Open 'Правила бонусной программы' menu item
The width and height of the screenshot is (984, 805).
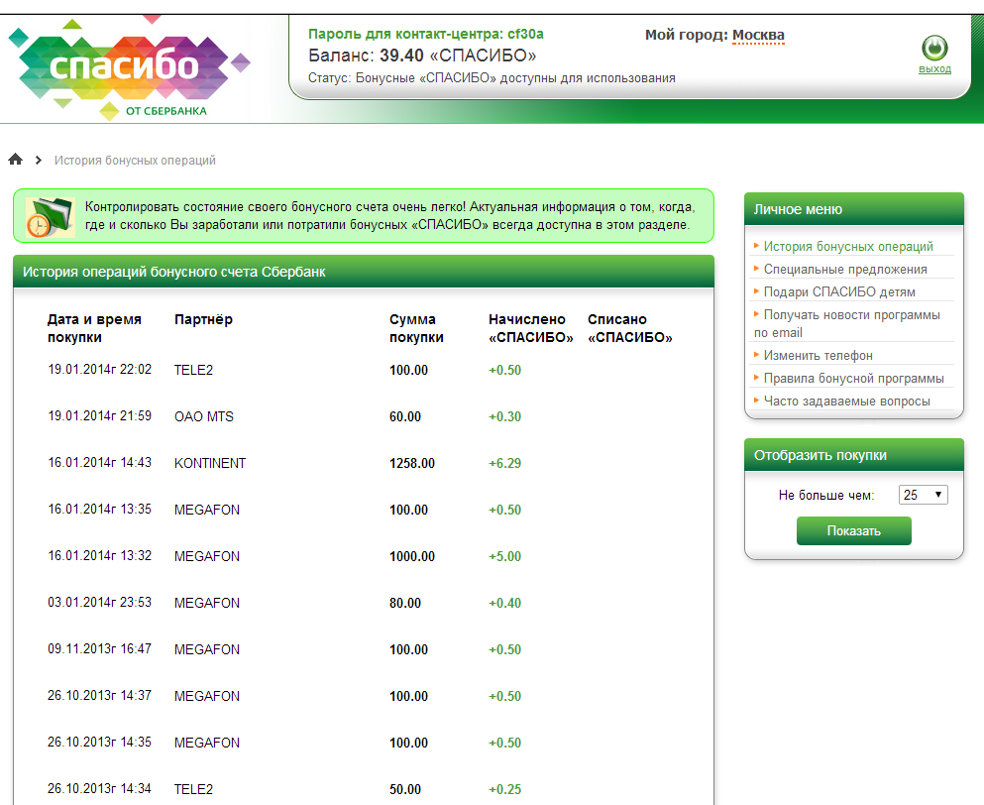click(x=853, y=378)
